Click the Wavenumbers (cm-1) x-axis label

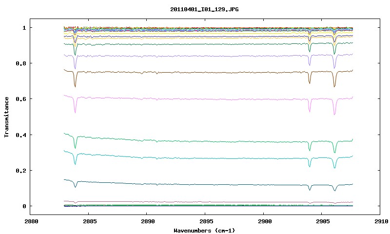pos(204,231)
